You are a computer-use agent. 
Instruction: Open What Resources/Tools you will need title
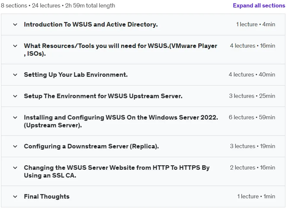point(121,50)
